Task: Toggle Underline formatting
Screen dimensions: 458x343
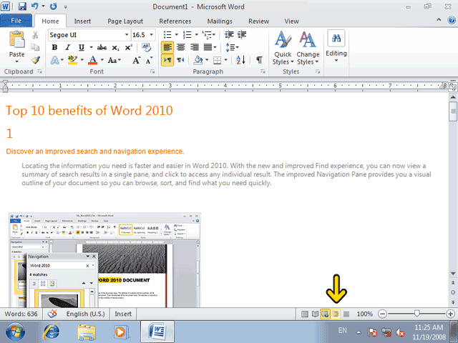Action: 81,48
